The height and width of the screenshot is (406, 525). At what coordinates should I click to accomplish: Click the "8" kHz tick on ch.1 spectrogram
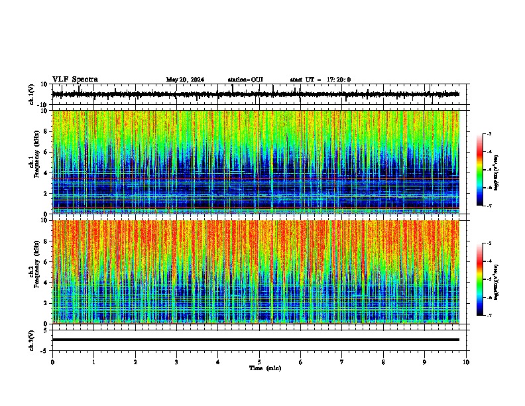[46, 131]
